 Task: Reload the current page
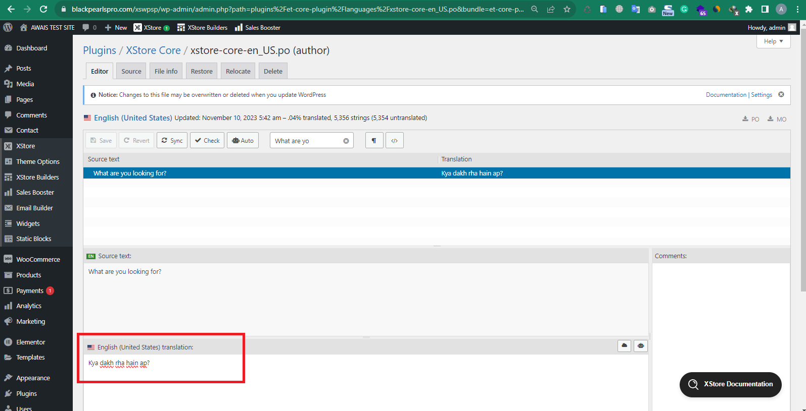pyautogui.click(x=43, y=9)
